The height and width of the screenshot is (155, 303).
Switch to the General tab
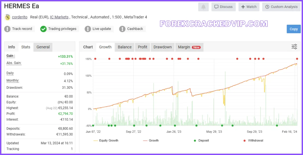pyautogui.click(x=43, y=47)
